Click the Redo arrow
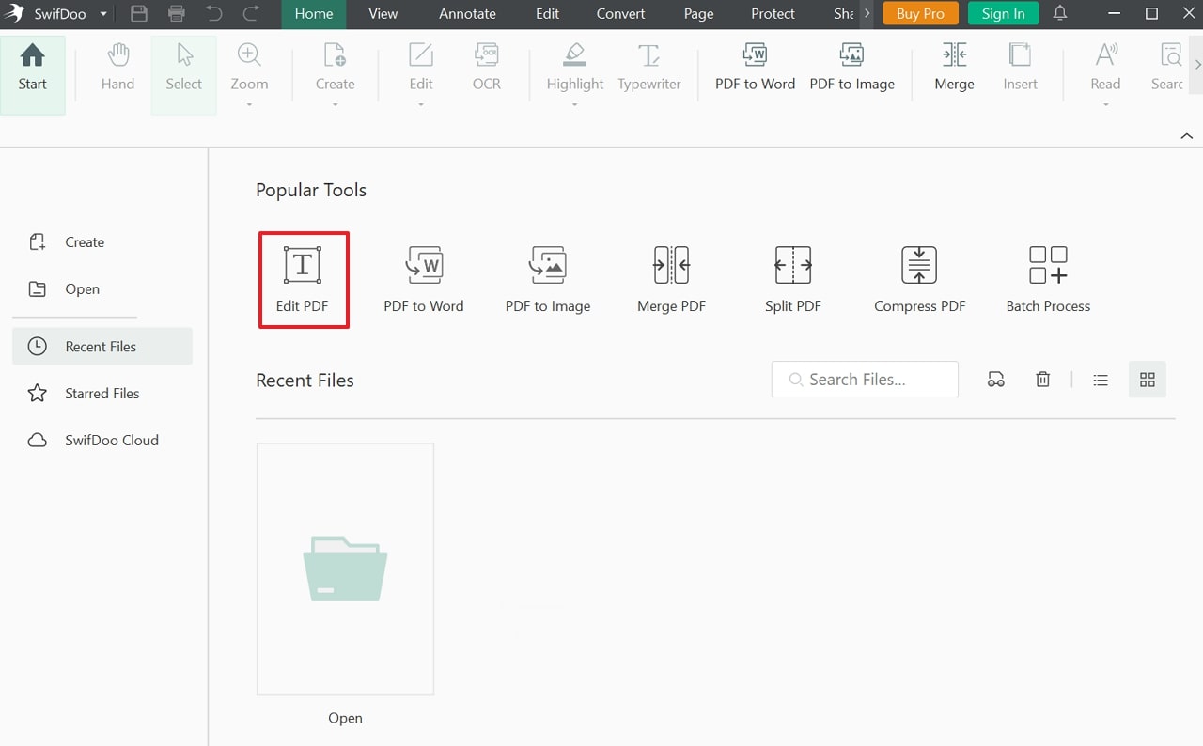1203x746 pixels. pyautogui.click(x=251, y=13)
